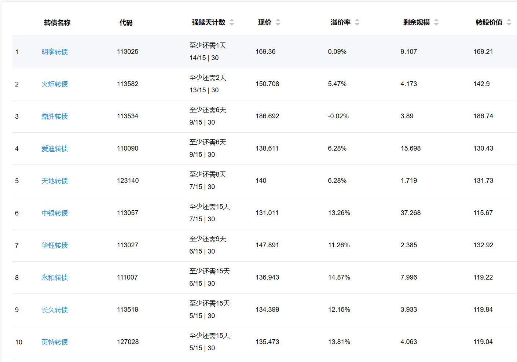517x362 pixels.
Task: Click the 华钰转债 link
Action: click(55, 245)
